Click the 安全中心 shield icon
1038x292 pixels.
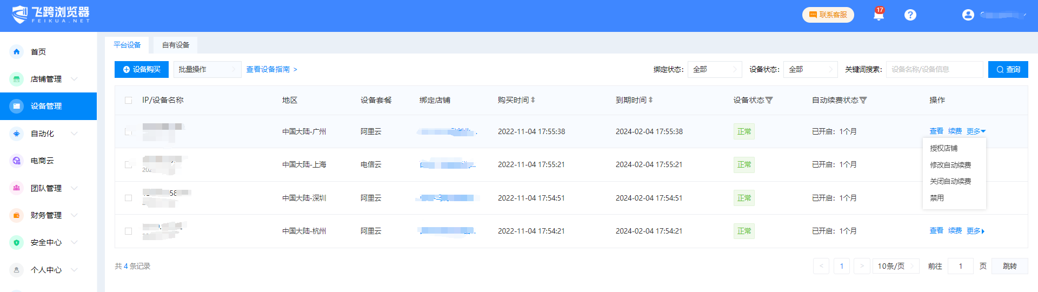pos(17,242)
